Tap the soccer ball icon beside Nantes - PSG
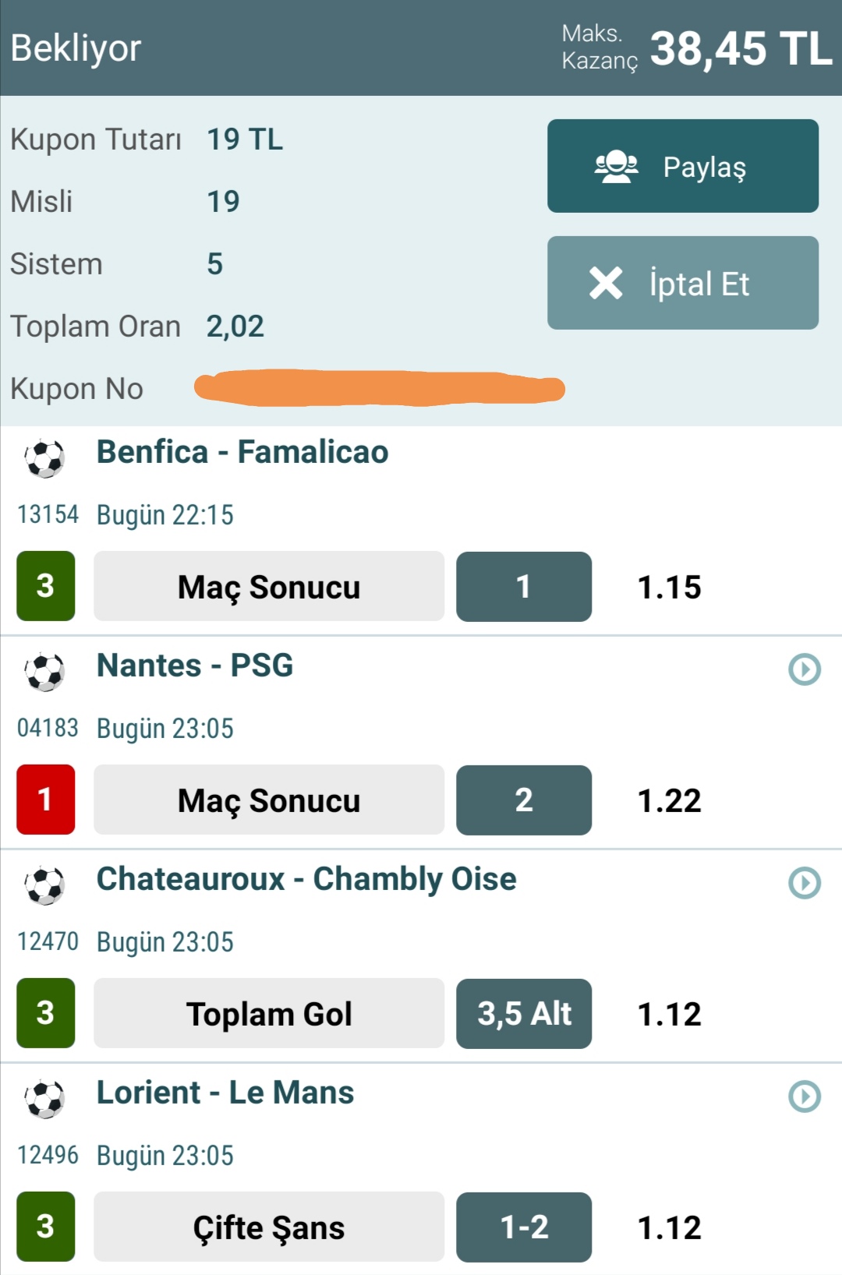Image resolution: width=842 pixels, height=1275 pixels. coord(45,672)
